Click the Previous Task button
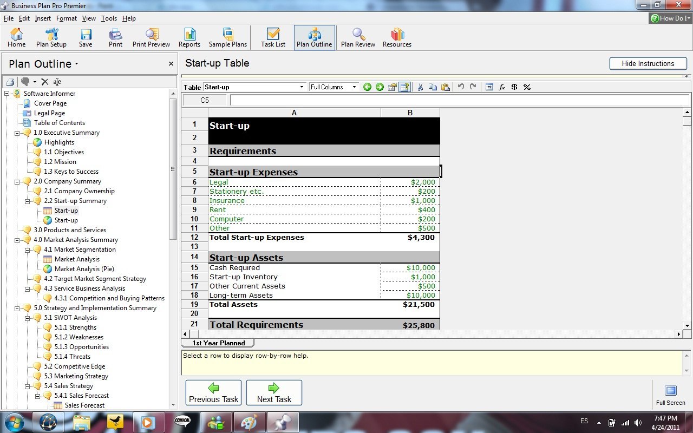 point(213,392)
